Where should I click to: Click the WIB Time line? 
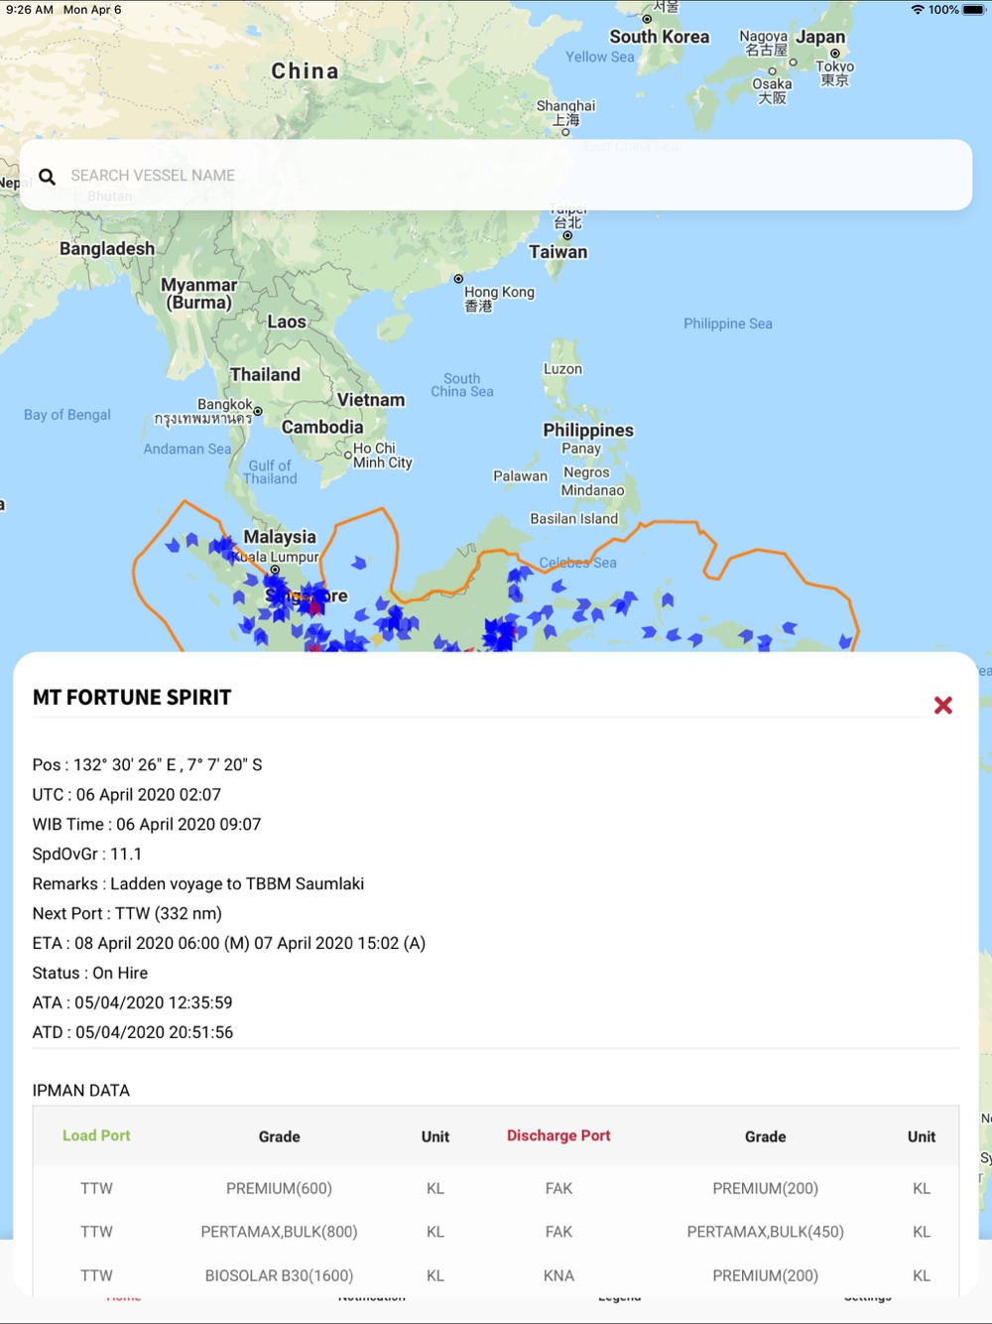point(147,824)
